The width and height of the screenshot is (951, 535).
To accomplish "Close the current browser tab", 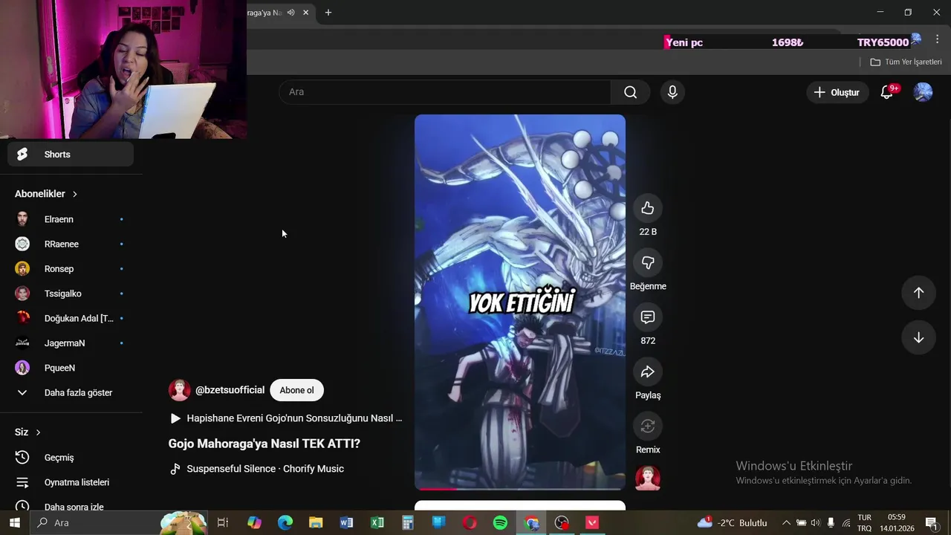I will tap(305, 13).
